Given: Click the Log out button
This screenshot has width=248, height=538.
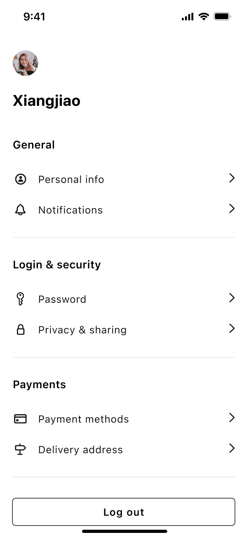Looking at the screenshot, I should pos(124,512).
